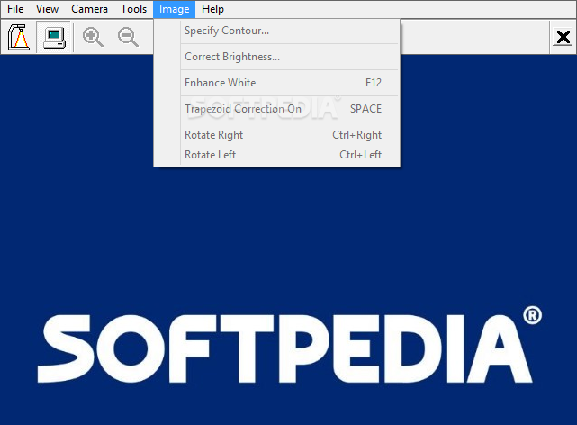Viewport: 577px width, 425px height.
Task: Choose Specify Contour... from the menu
Action: point(276,31)
